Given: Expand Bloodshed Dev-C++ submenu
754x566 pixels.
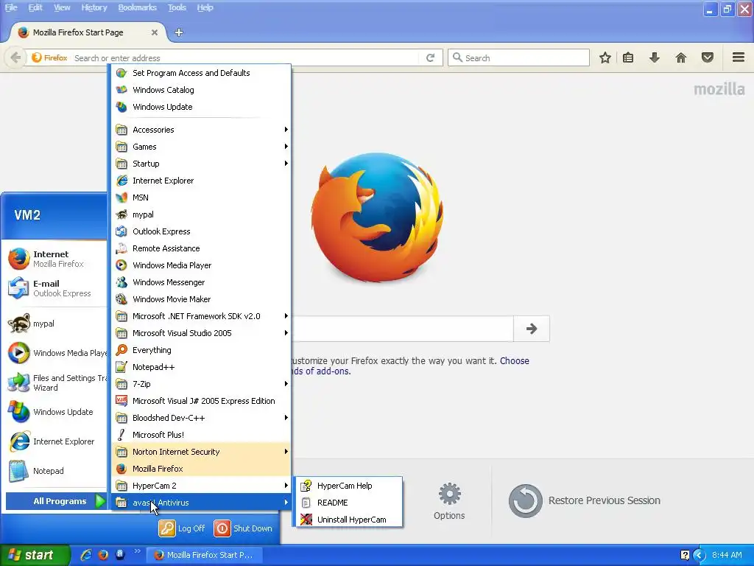Looking at the screenshot, I should tap(201, 418).
